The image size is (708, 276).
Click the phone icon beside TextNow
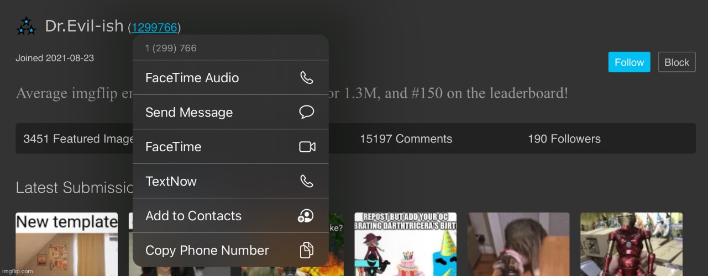click(306, 181)
